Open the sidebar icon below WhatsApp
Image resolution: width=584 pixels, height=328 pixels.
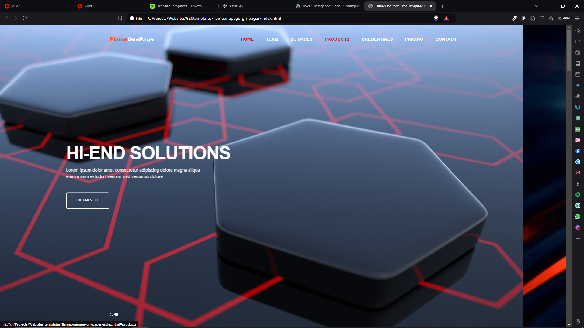coord(578,227)
